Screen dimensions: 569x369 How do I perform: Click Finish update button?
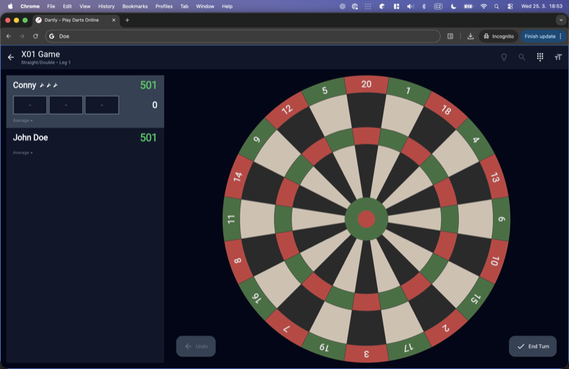[x=543, y=36]
